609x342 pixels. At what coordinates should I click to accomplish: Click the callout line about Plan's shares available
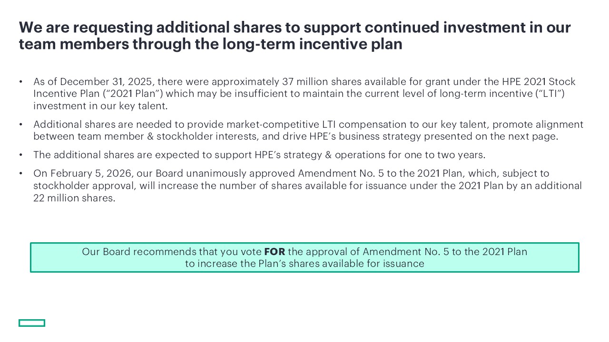coord(304,264)
